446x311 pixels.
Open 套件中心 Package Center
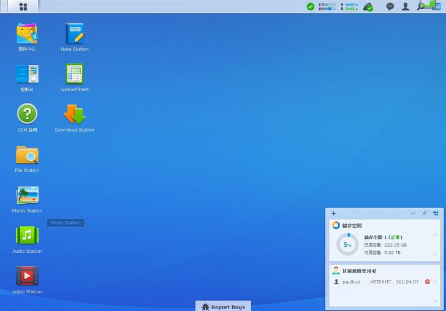point(27,34)
